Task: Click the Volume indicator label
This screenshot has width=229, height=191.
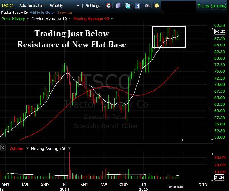Action: 16,149
